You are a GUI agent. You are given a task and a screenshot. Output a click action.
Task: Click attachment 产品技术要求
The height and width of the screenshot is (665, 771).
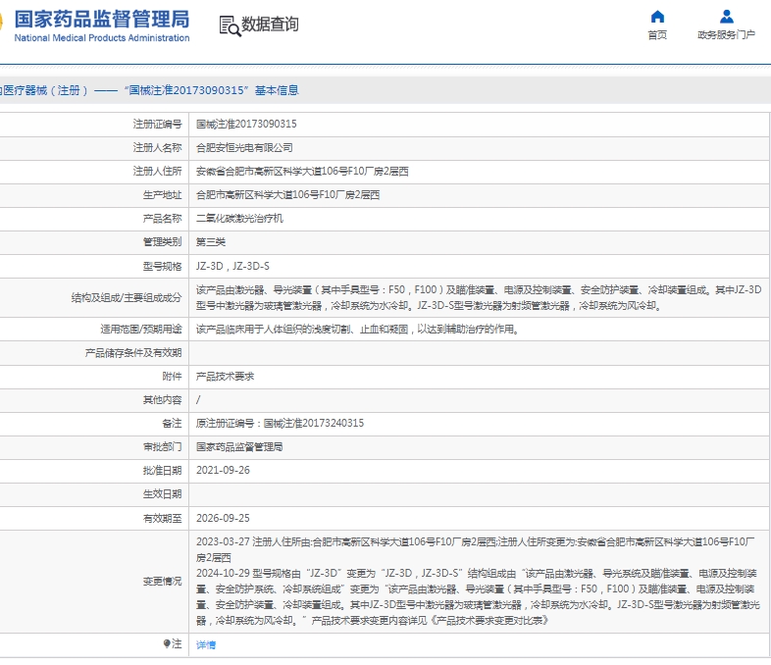coord(226,377)
